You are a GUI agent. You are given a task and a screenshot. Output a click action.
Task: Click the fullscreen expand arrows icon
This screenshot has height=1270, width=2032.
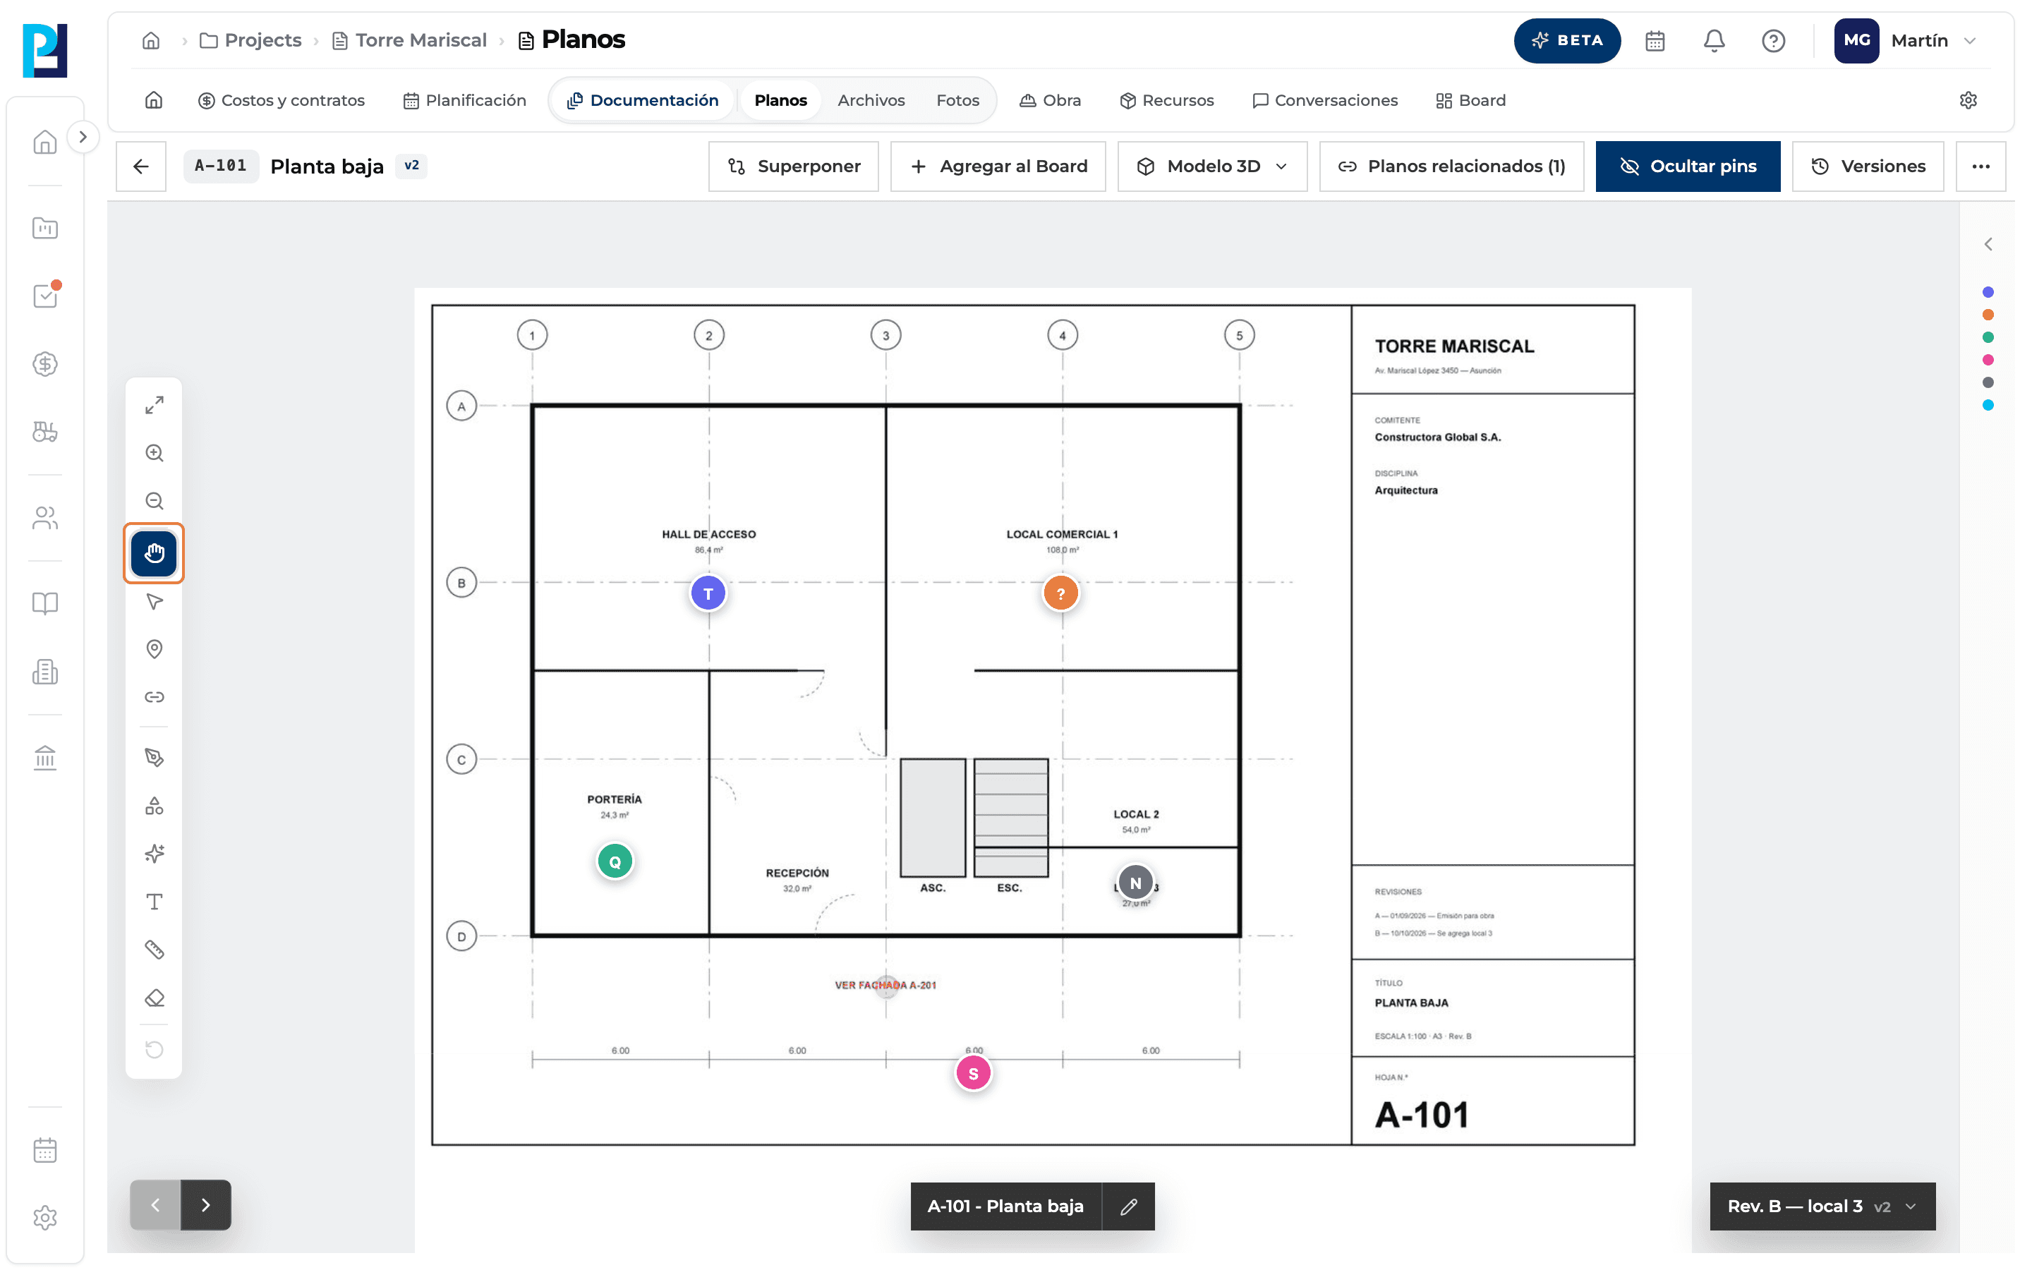pos(155,405)
